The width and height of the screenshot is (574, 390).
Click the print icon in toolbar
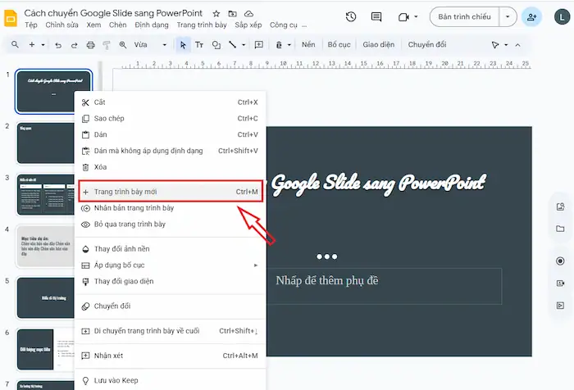[x=91, y=44]
